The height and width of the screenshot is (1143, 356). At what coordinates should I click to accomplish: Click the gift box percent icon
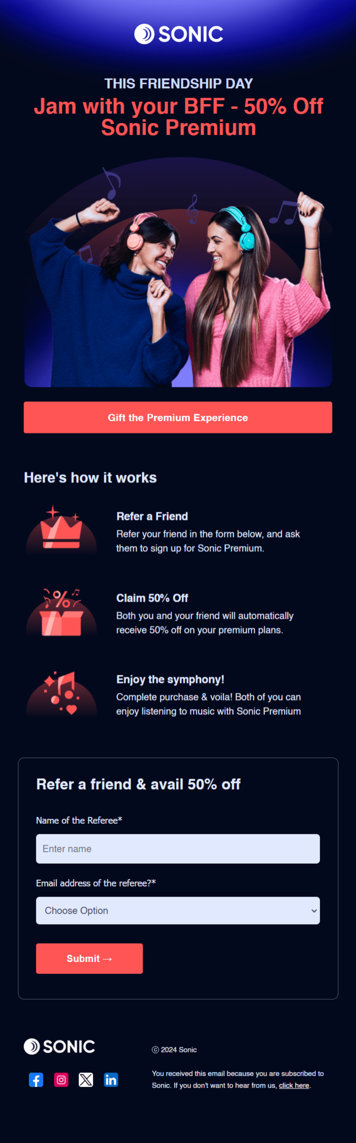[61, 612]
